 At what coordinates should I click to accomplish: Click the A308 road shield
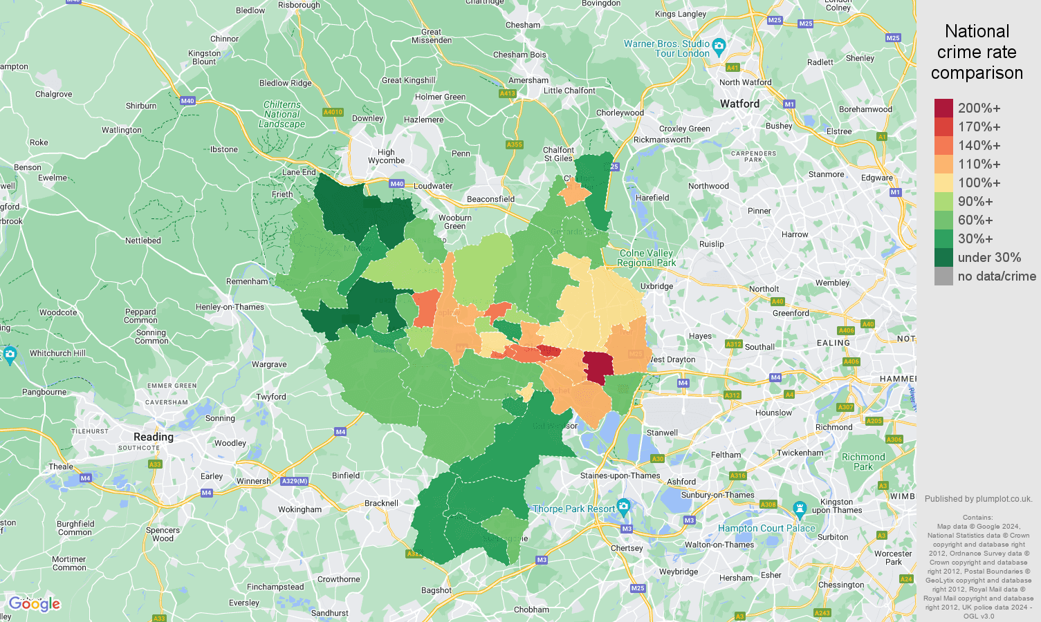(x=768, y=505)
